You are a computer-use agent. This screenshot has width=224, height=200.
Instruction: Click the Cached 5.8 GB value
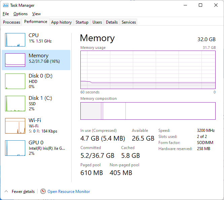coord(130,155)
